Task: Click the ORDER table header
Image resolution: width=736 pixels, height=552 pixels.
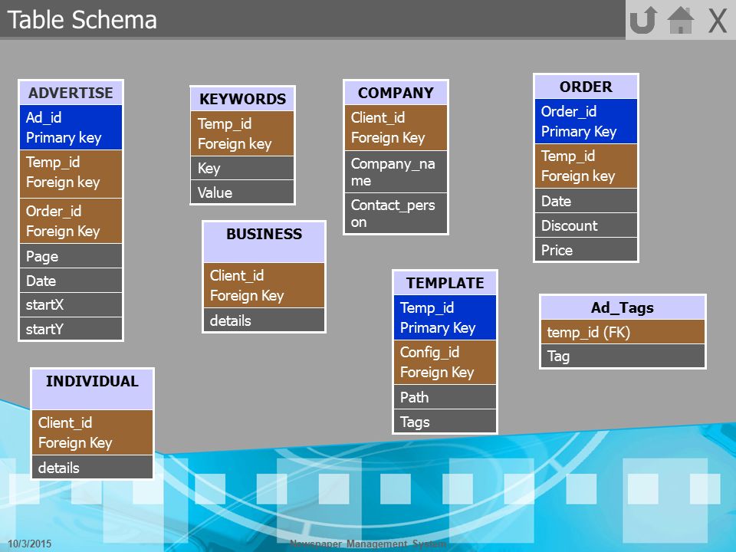Action: click(x=586, y=87)
